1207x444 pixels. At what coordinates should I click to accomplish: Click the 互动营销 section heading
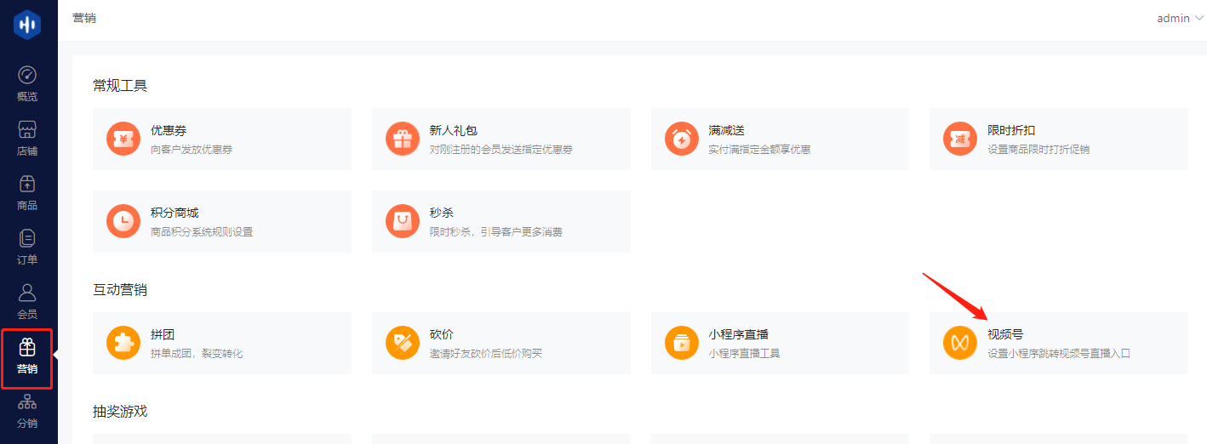tap(120, 289)
